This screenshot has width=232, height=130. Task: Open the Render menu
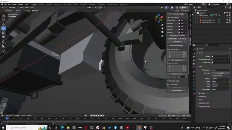[14, 4]
